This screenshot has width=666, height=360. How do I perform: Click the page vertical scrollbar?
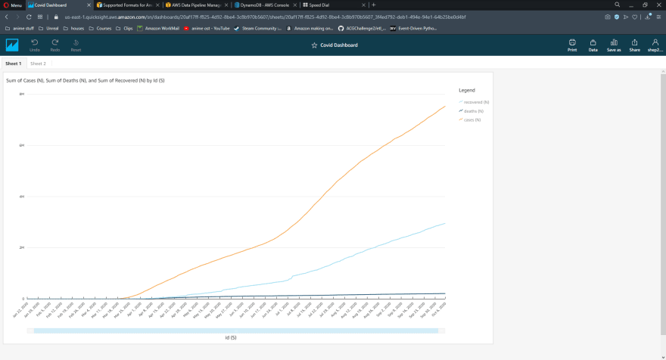pos(663,203)
